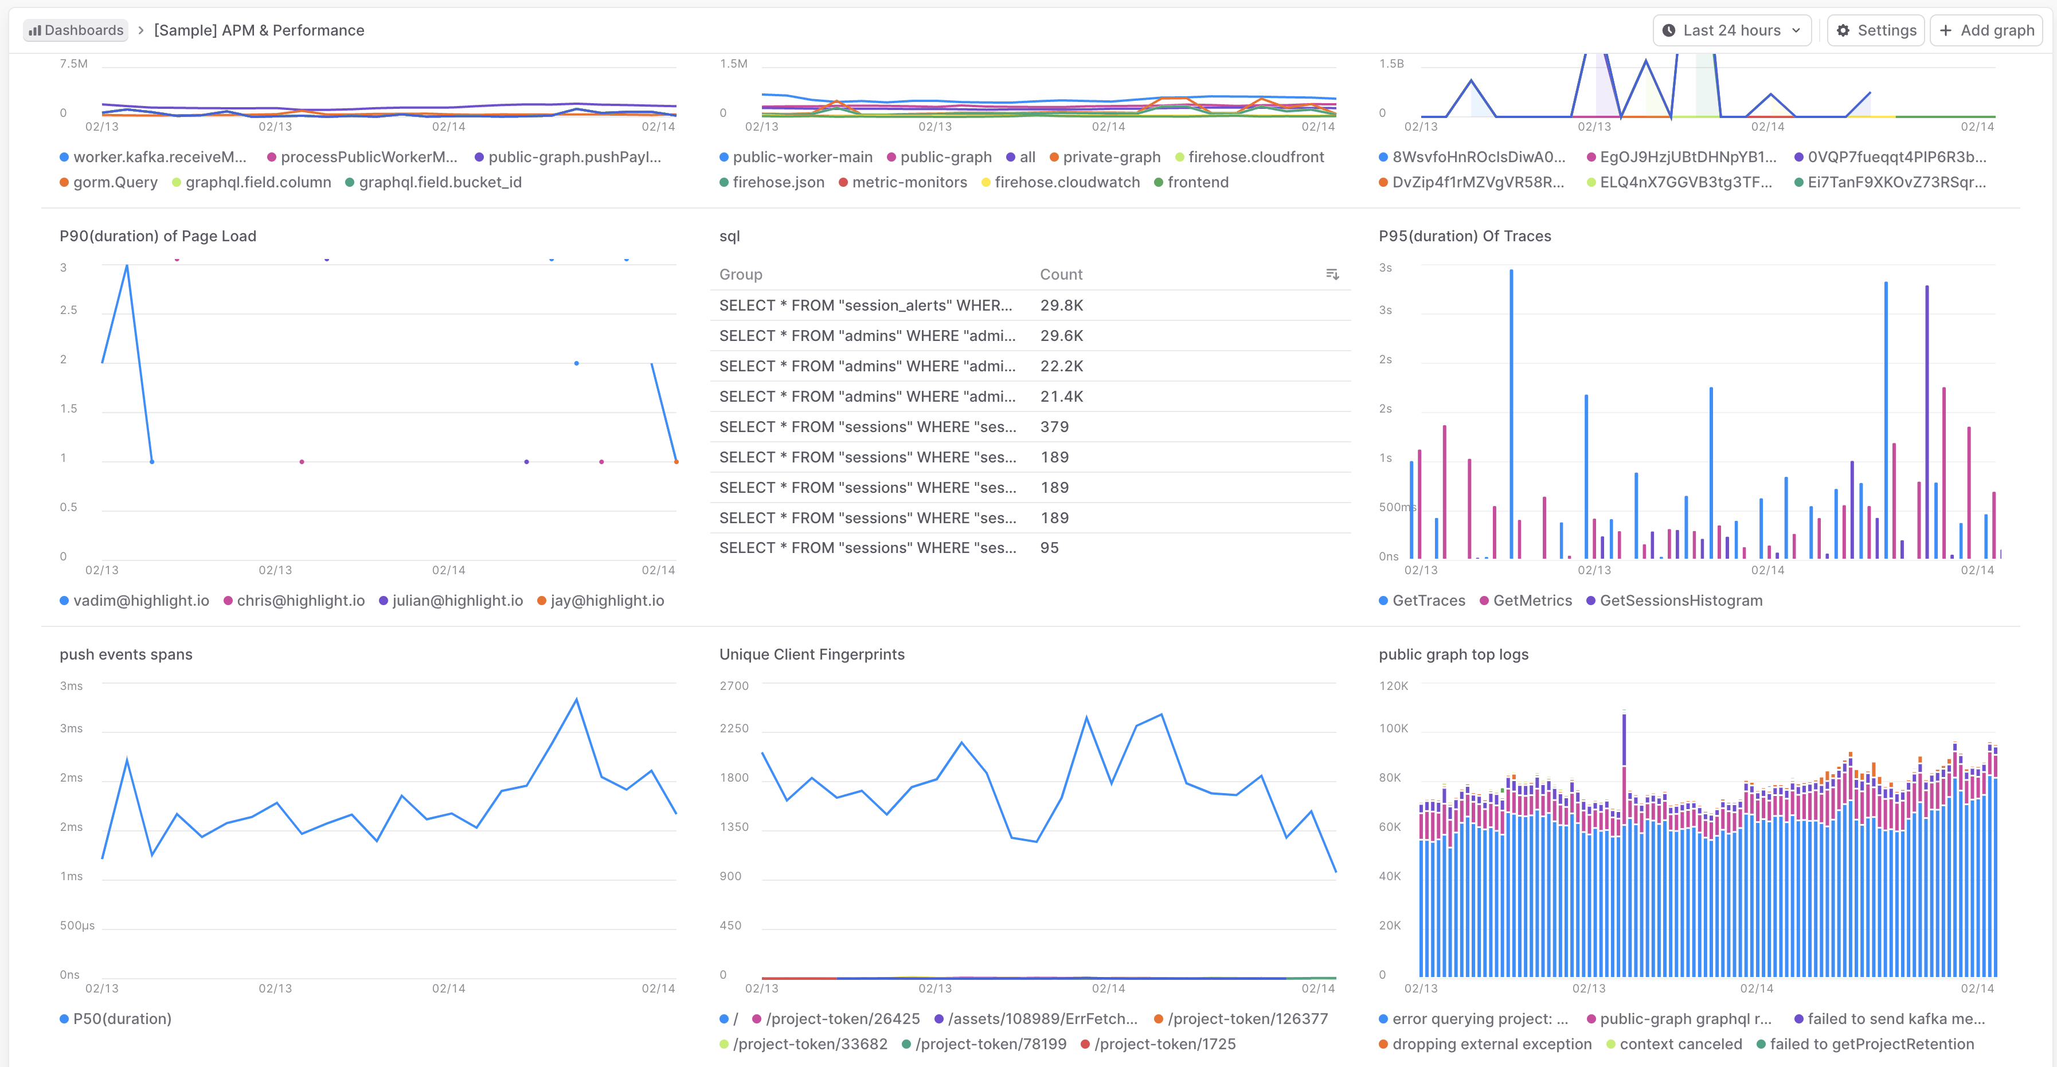Click the sort icon in sql table
The image size is (2057, 1067).
pyautogui.click(x=1332, y=274)
